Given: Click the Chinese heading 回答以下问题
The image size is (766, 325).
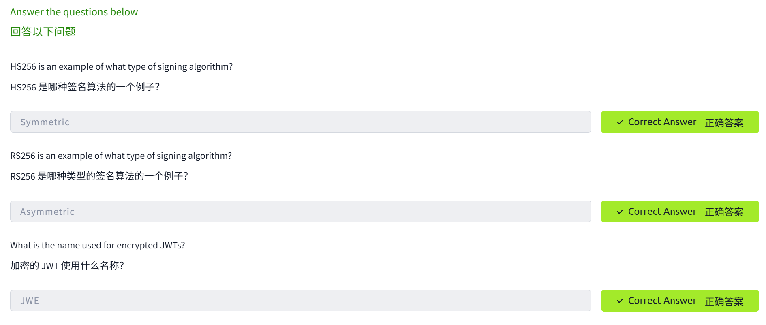Looking at the screenshot, I should coord(43,32).
